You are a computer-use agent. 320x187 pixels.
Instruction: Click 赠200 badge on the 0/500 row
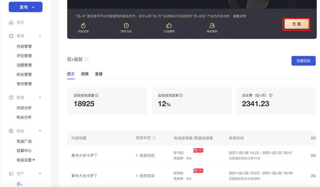click(198, 171)
